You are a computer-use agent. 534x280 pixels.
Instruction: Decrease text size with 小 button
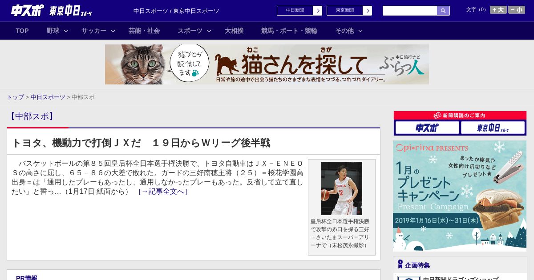(517, 10)
